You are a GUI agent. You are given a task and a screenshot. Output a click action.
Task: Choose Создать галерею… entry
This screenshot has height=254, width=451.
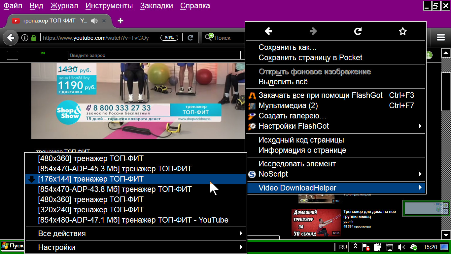[336, 116]
